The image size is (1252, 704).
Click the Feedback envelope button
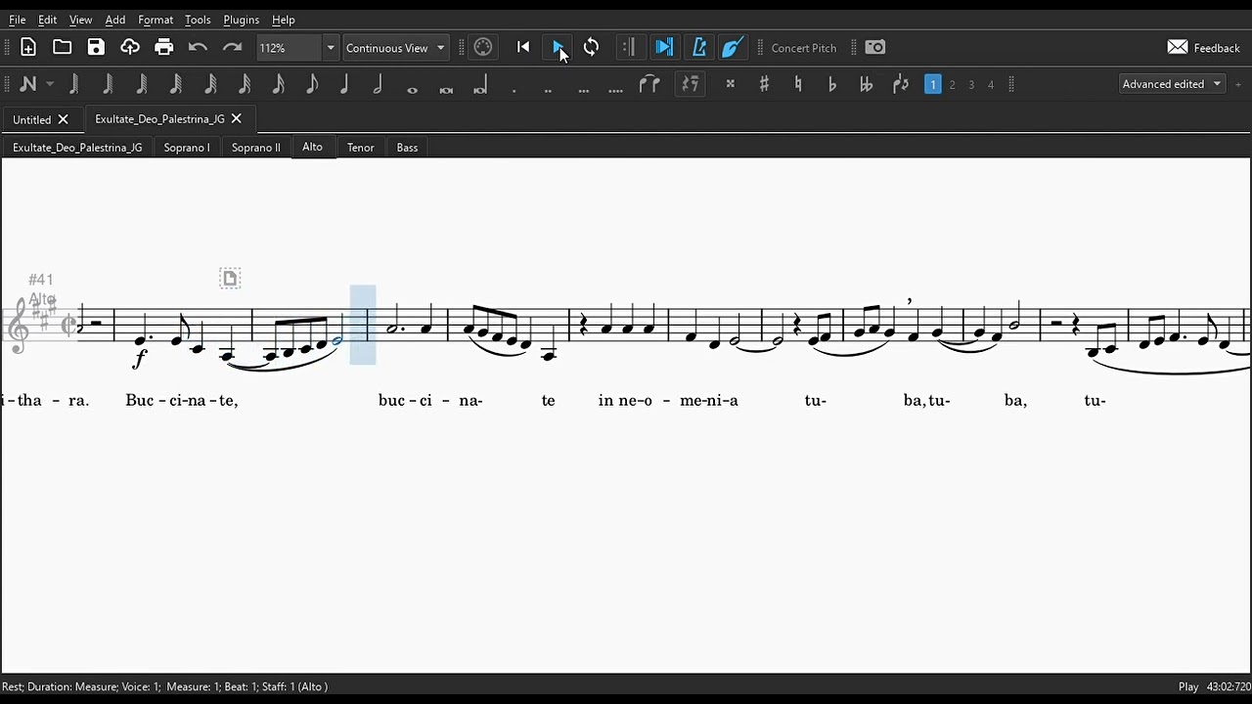coord(1203,47)
